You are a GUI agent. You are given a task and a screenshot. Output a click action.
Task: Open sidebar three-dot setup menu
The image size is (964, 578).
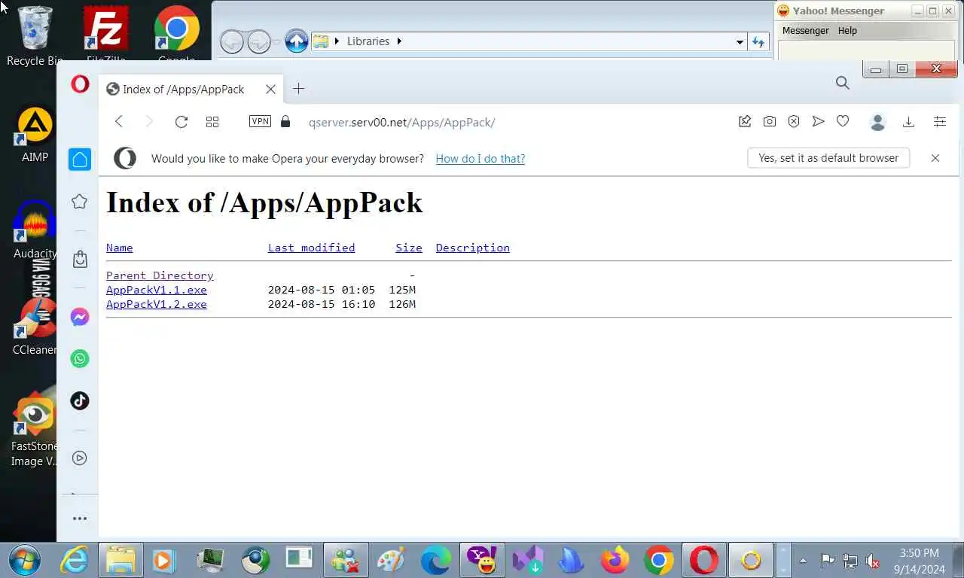click(x=80, y=519)
